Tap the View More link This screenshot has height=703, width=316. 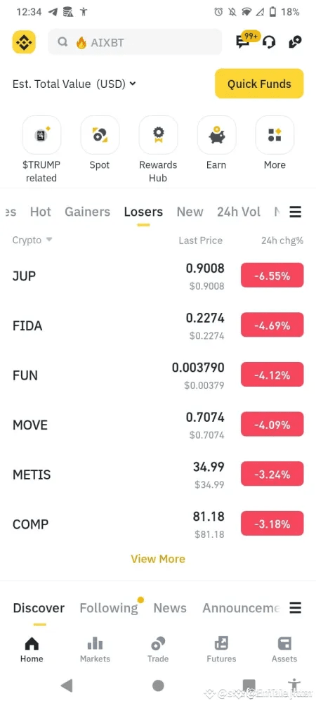tap(158, 559)
